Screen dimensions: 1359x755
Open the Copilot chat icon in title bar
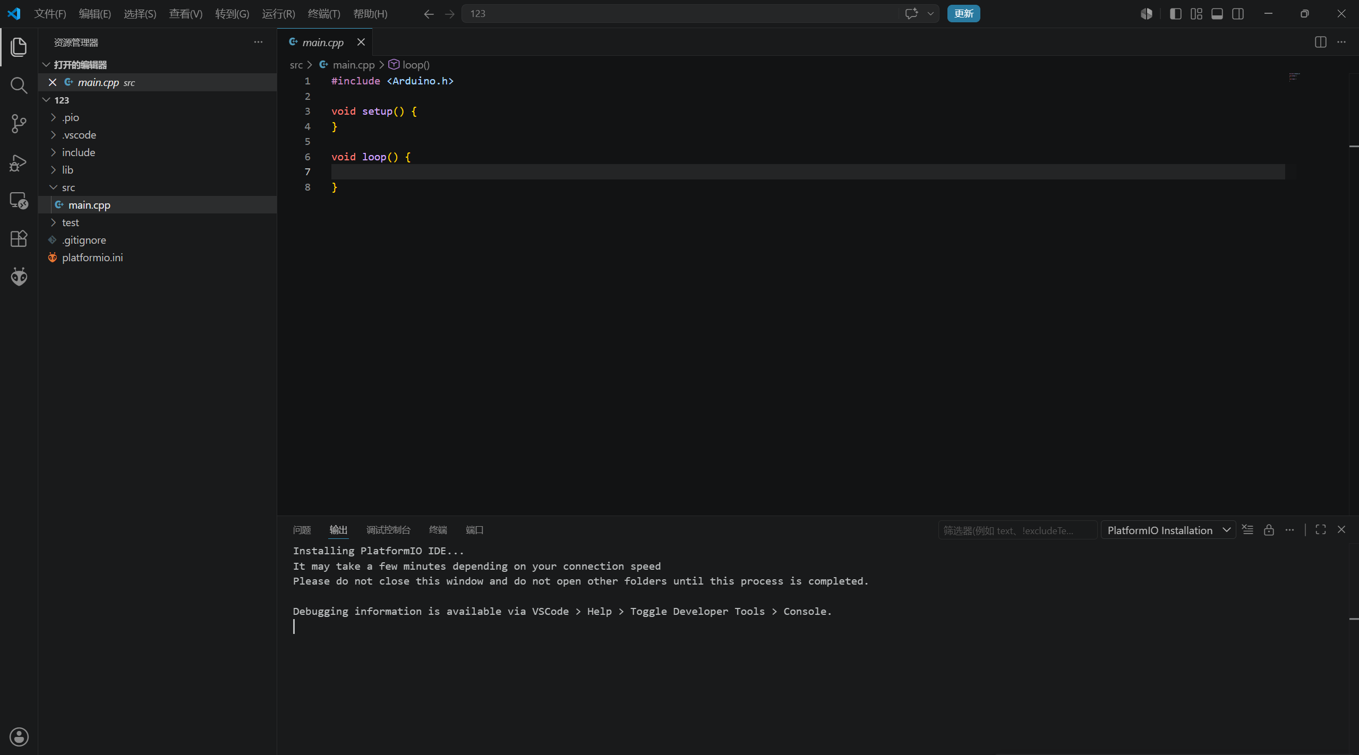click(911, 14)
